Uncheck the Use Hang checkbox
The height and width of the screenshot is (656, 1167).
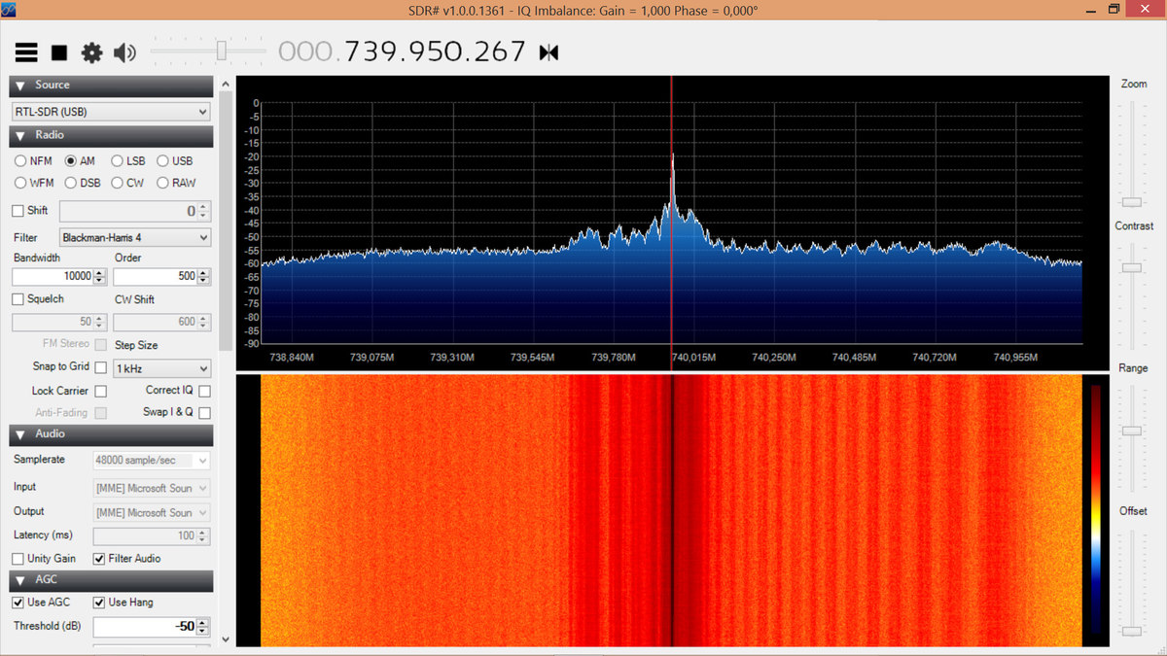[99, 603]
